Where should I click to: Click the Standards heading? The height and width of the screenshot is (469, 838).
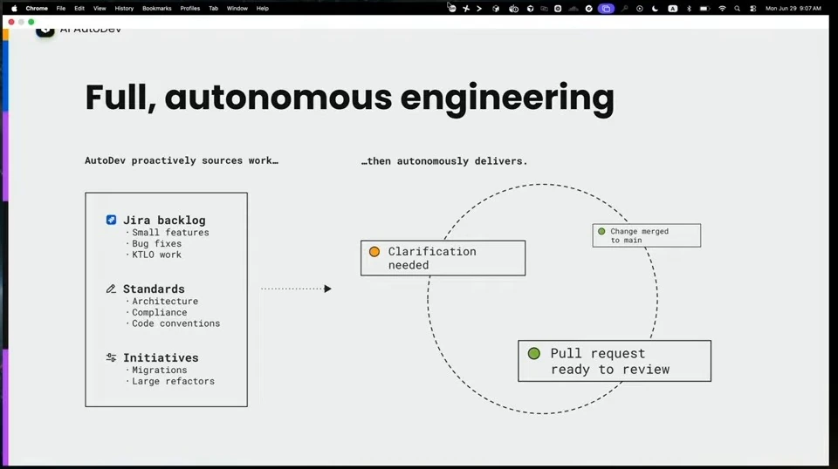tap(154, 289)
